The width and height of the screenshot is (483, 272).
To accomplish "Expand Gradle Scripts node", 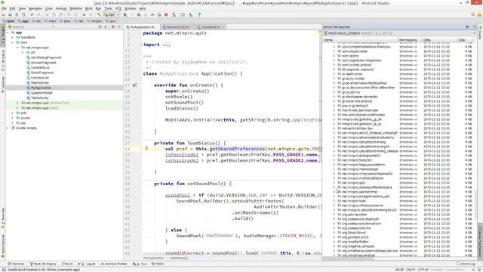I will [x=8, y=128].
